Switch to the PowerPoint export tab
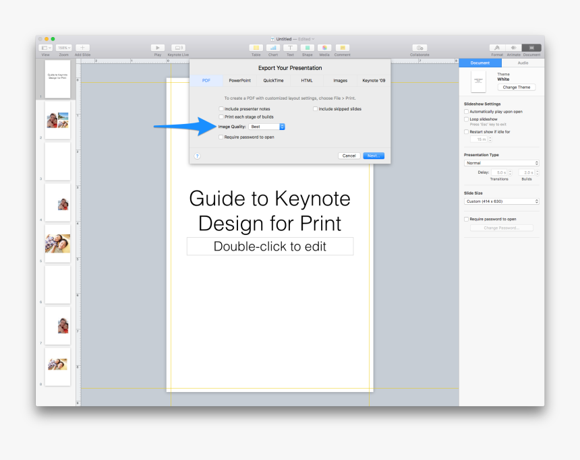Screen dimensions: 580x460 [x=239, y=81]
